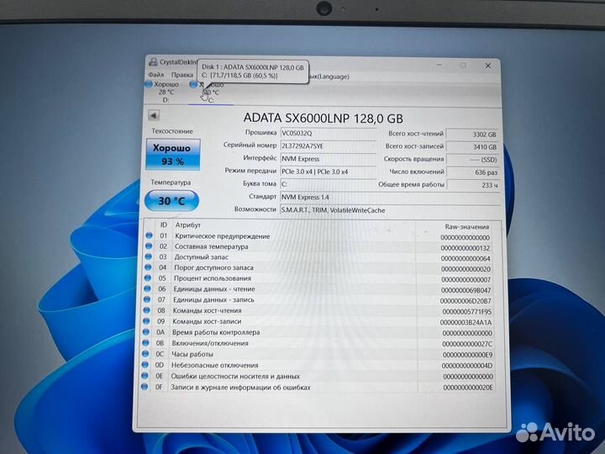Click the status icon for Часы работы

coord(145,353)
